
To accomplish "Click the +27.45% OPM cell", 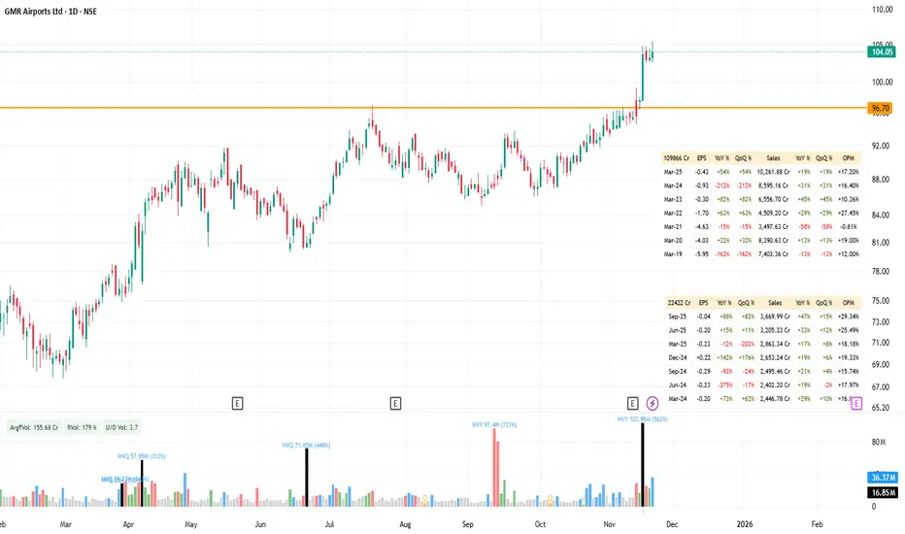I will click(x=848, y=213).
